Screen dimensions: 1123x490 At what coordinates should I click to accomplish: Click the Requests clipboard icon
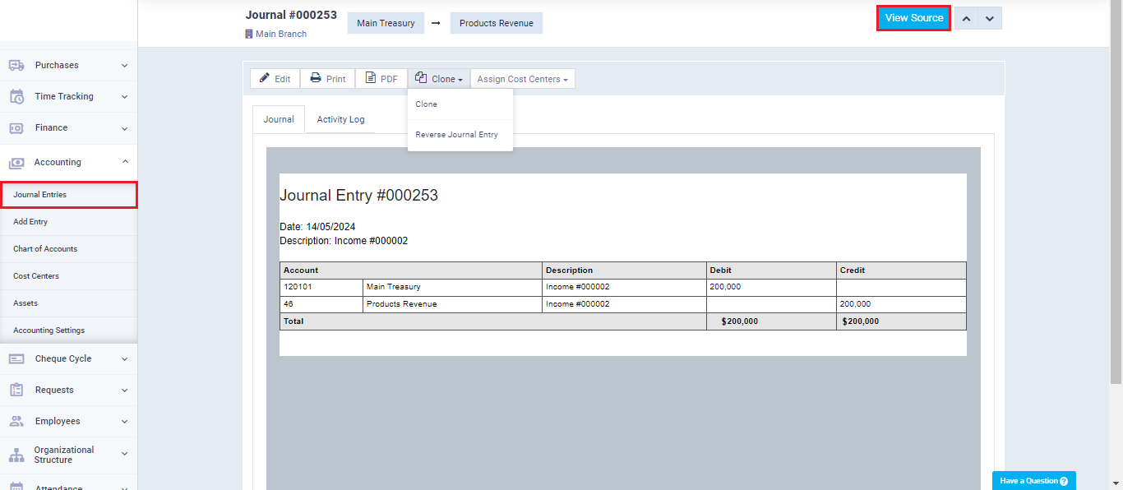16,390
